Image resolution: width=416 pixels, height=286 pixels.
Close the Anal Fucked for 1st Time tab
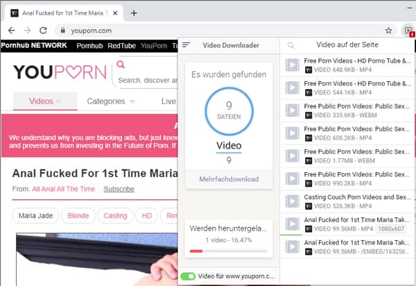[x=115, y=13]
